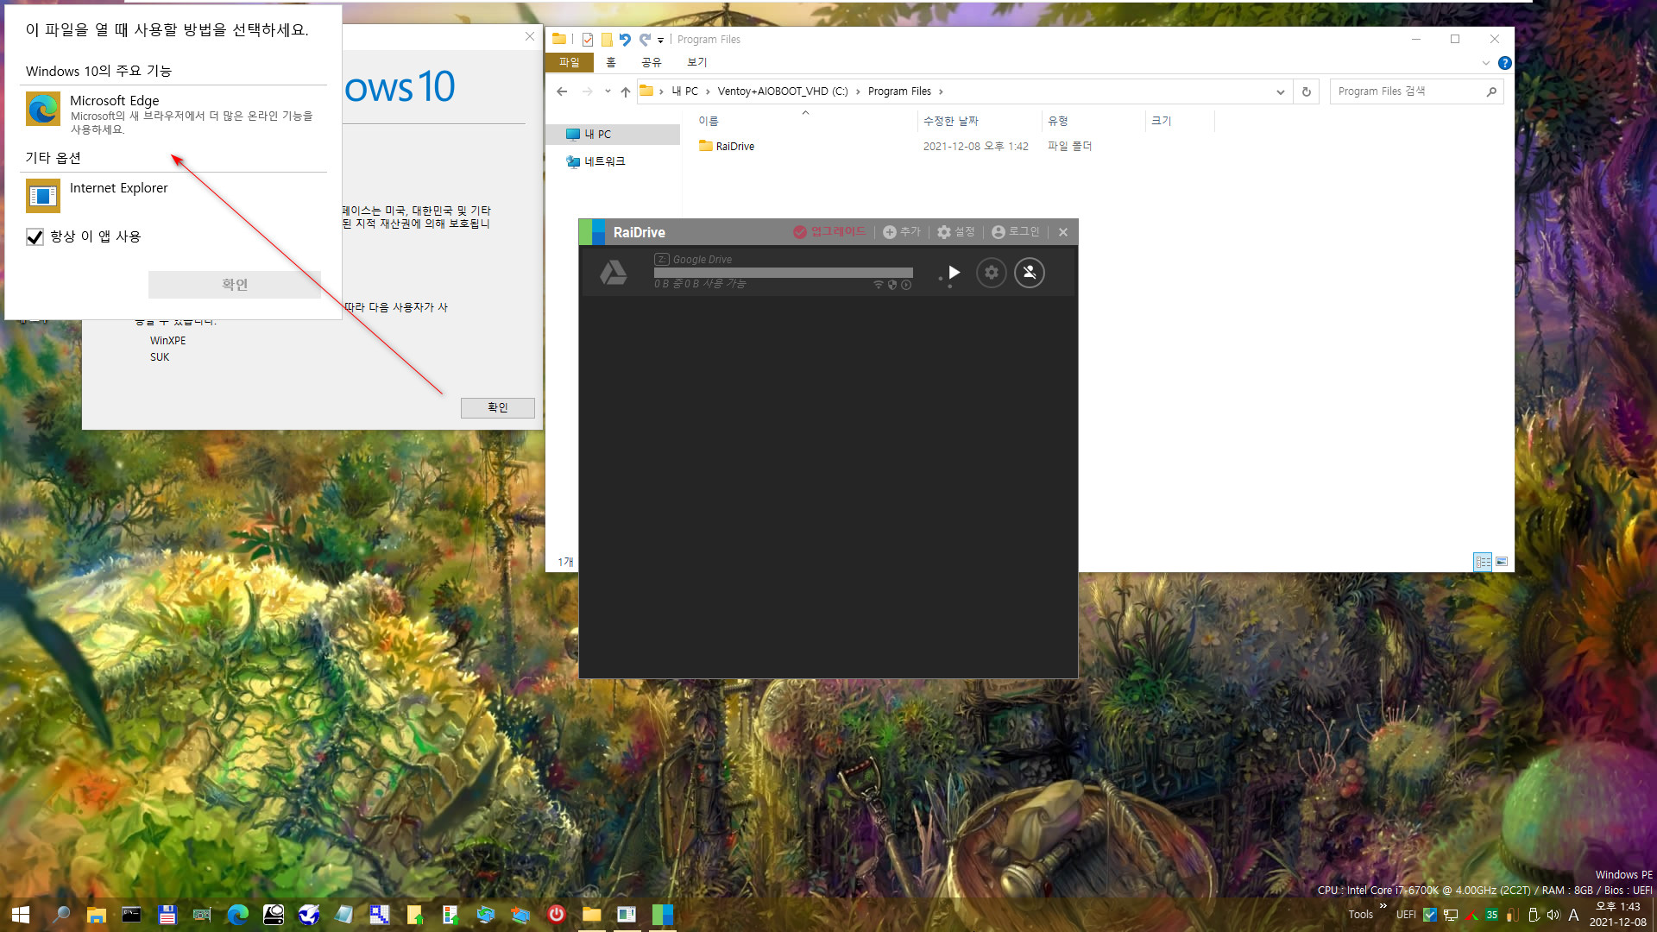Select Microsoft Edge in the open-with dialog
This screenshot has width=1657, height=932.
pos(173,113)
